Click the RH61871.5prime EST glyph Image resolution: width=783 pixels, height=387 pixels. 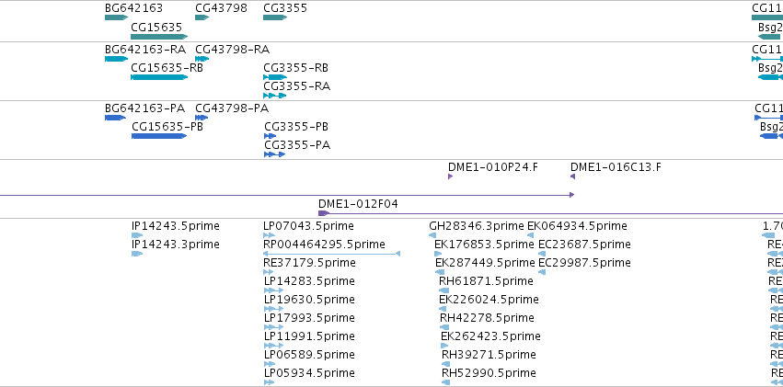coord(443,290)
